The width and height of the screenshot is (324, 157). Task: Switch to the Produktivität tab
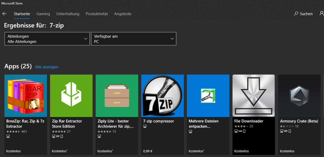(x=97, y=14)
